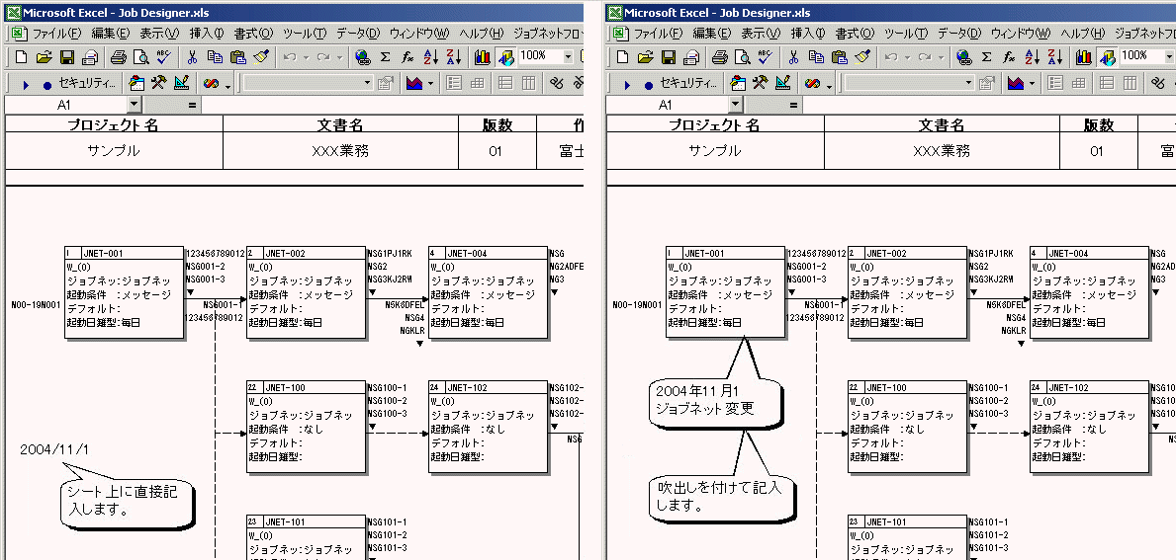Open ヘルプ(H) menu in right Excel window
Viewport: 1176px width, 560px height.
coord(1081,34)
